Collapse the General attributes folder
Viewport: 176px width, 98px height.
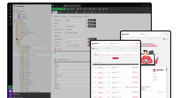pyautogui.click(x=15, y=23)
